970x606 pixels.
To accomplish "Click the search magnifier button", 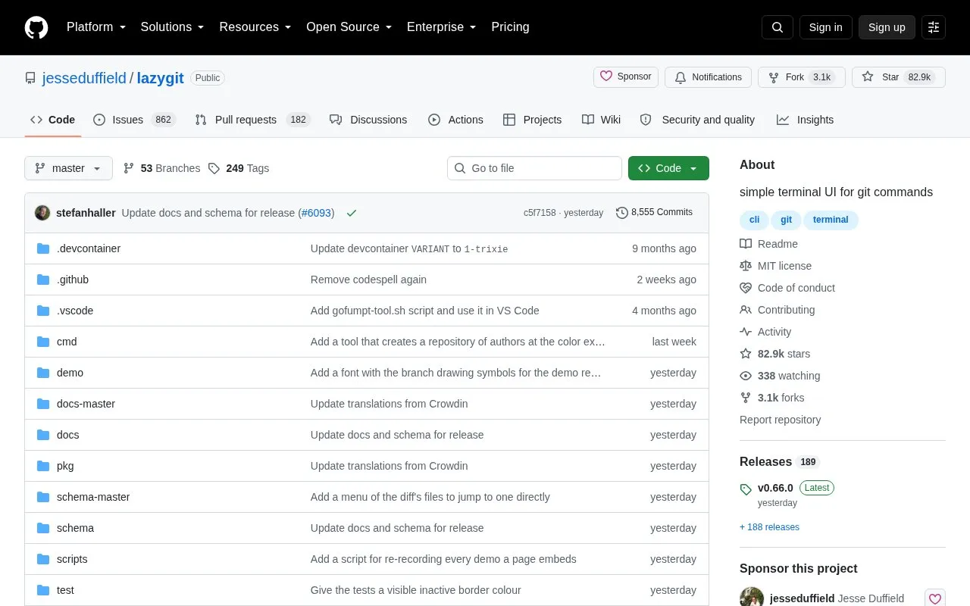I will 778,27.
